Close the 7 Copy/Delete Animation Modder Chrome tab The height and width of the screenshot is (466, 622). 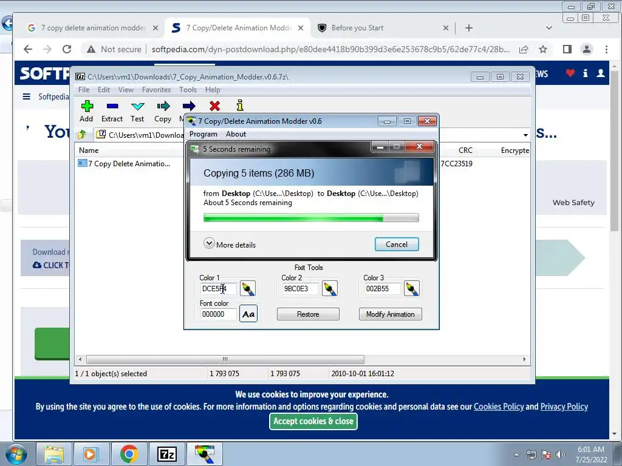tap(301, 28)
